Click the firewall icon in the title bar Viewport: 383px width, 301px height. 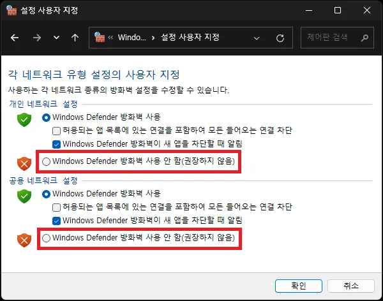[x=11, y=10]
